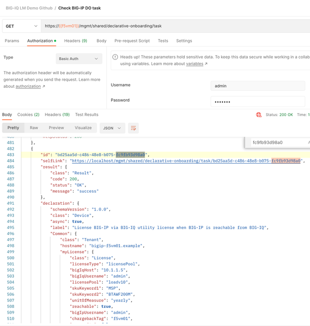
Task: Open the Settings tab
Action: pos(184,41)
